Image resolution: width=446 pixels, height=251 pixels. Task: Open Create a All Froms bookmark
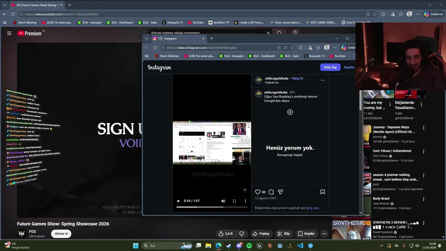tap(249, 22)
